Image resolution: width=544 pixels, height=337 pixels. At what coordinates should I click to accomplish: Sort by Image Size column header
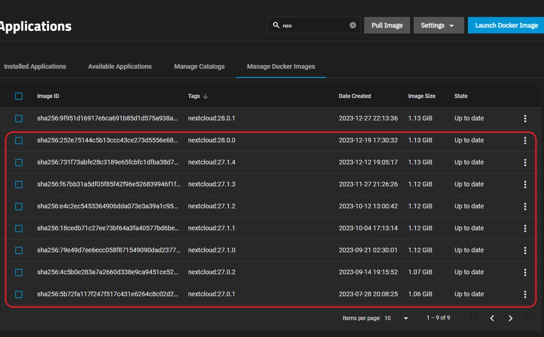coord(422,96)
